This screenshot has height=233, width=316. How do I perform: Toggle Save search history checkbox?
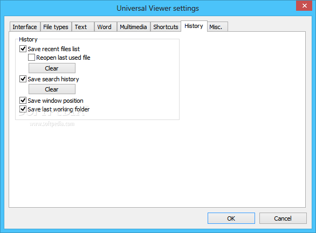[23, 79]
